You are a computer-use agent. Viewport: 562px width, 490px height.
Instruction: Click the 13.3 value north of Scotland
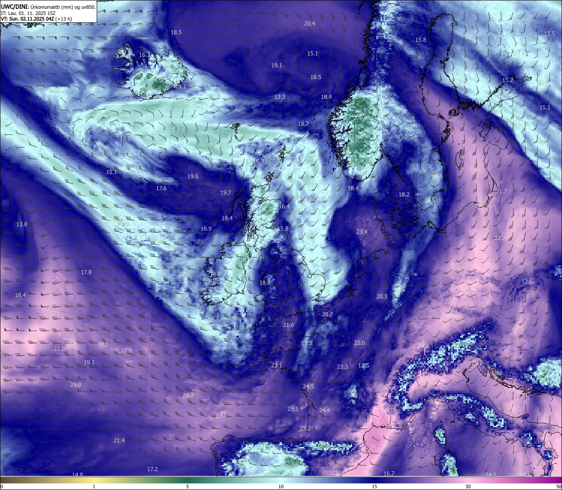point(280,97)
